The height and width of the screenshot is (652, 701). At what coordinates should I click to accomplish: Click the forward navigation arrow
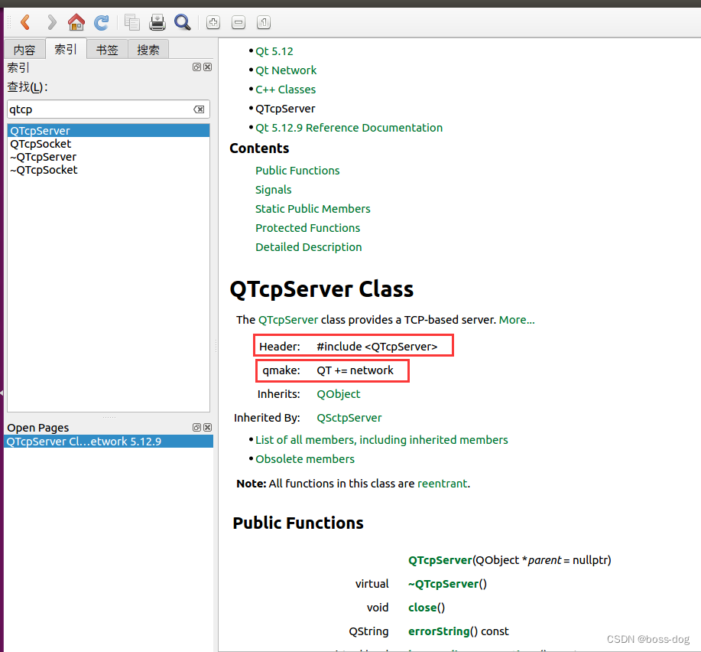(51, 22)
